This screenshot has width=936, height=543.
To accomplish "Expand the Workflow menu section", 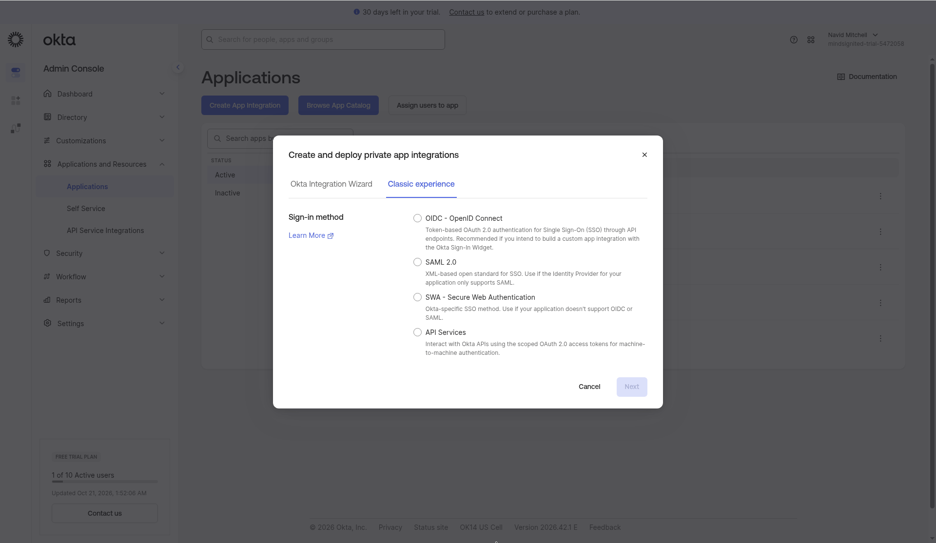I will pyautogui.click(x=104, y=276).
